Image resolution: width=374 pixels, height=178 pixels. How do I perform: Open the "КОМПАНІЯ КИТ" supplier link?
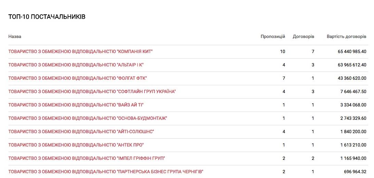pyautogui.click(x=80, y=52)
